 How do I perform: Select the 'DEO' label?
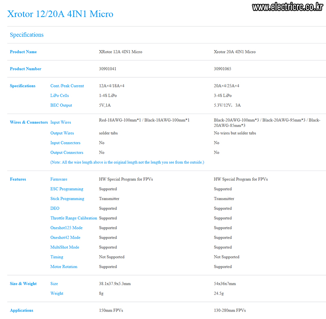(55, 208)
